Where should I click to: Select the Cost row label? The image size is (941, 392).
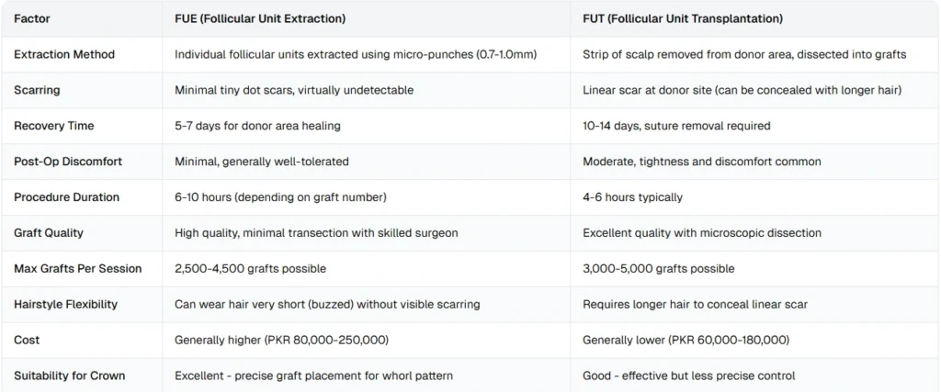coord(28,340)
